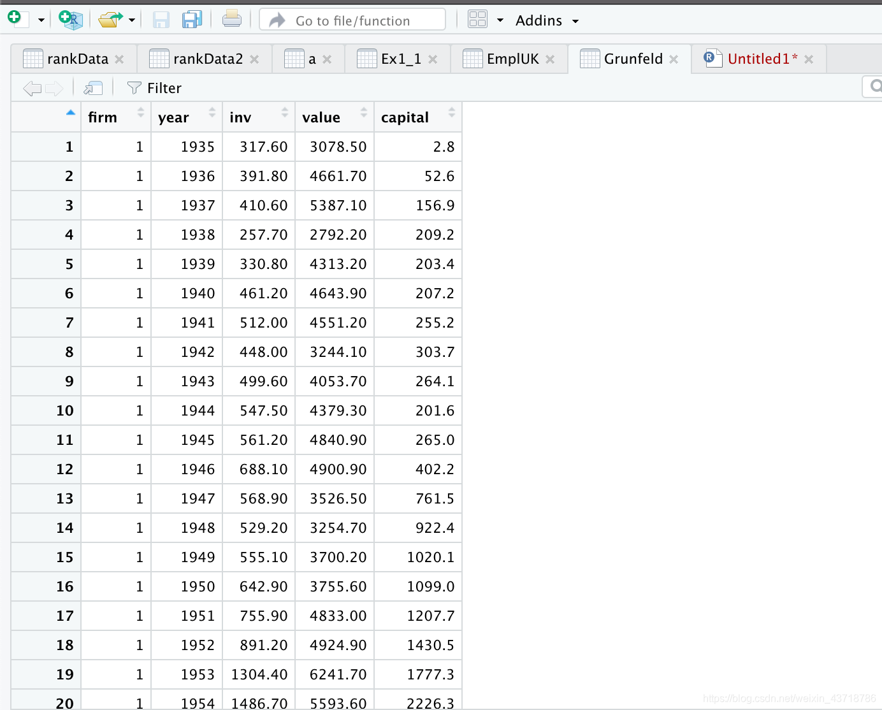Click the show in new window icon
Viewport: 882px width, 710px height.
pyautogui.click(x=93, y=88)
